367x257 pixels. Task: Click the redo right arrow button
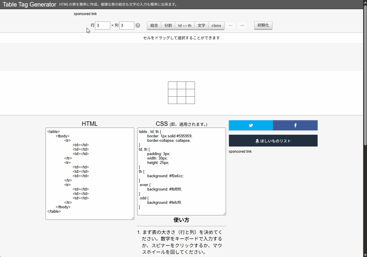(x=242, y=25)
